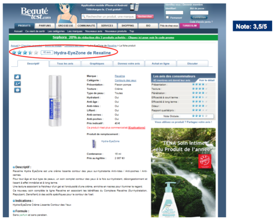Screen dimensions: 280x220
Task: Click the speech bubble comment icon
Action: pos(17,90)
